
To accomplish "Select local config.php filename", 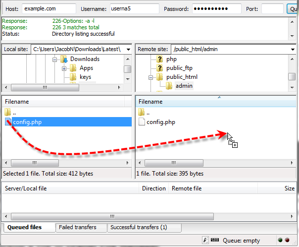I will [27, 122].
